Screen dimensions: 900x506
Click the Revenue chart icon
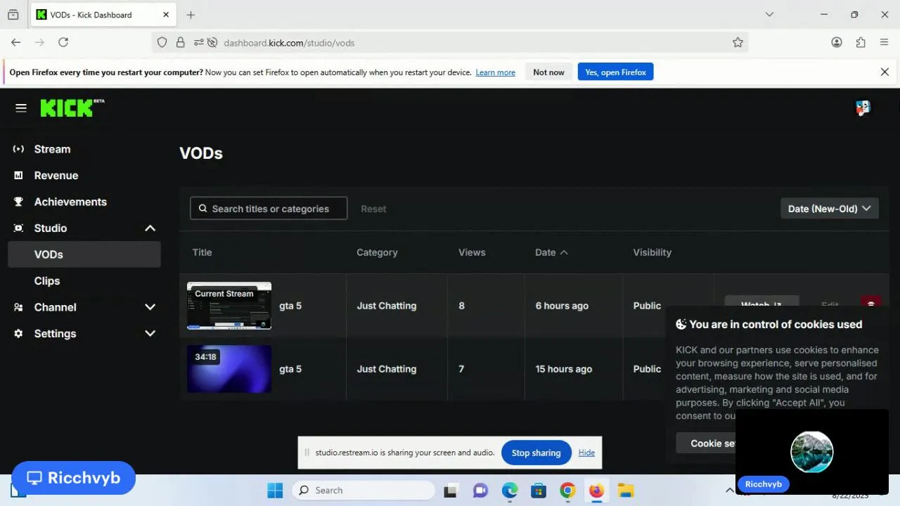click(x=18, y=176)
